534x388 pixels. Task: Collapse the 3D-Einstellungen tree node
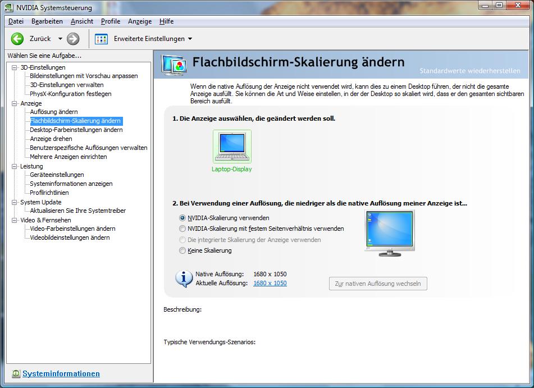[x=14, y=67]
